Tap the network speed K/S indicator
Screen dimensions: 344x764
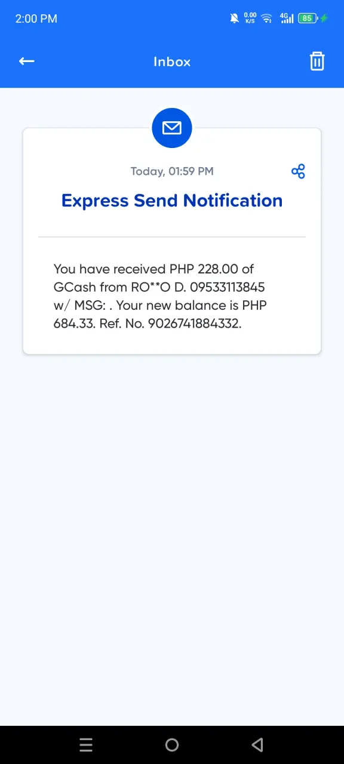pyautogui.click(x=251, y=18)
